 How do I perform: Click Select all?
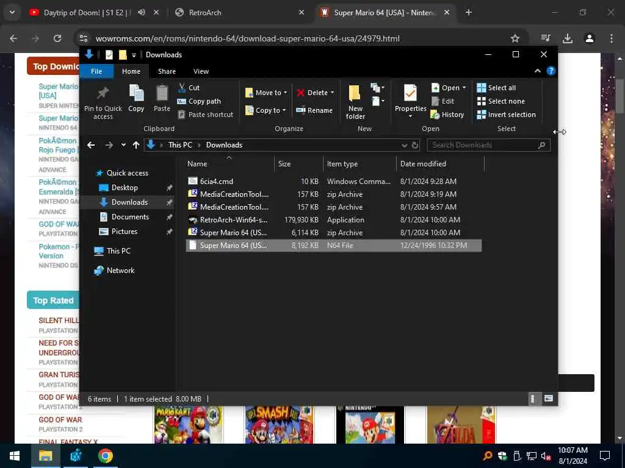point(496,88)
